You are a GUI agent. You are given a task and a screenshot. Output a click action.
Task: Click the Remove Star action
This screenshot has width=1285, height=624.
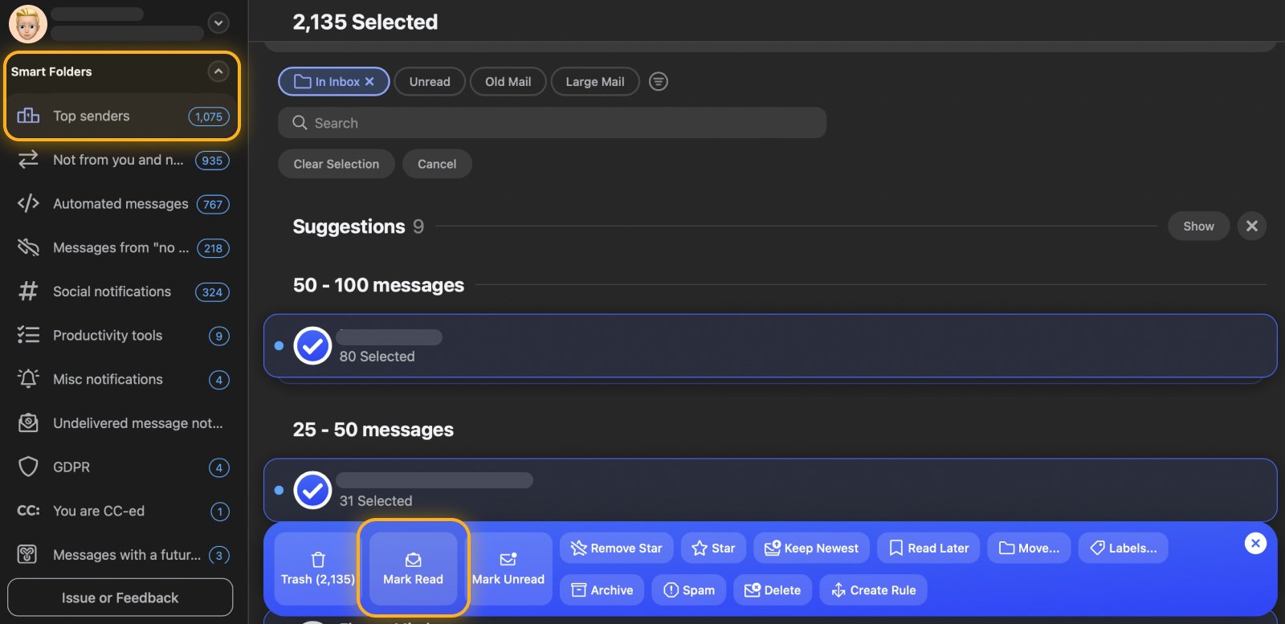pos(616,549)
